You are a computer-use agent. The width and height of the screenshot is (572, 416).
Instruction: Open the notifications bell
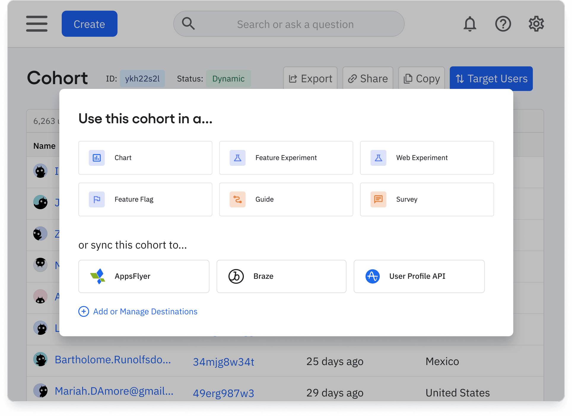point(470,24)
